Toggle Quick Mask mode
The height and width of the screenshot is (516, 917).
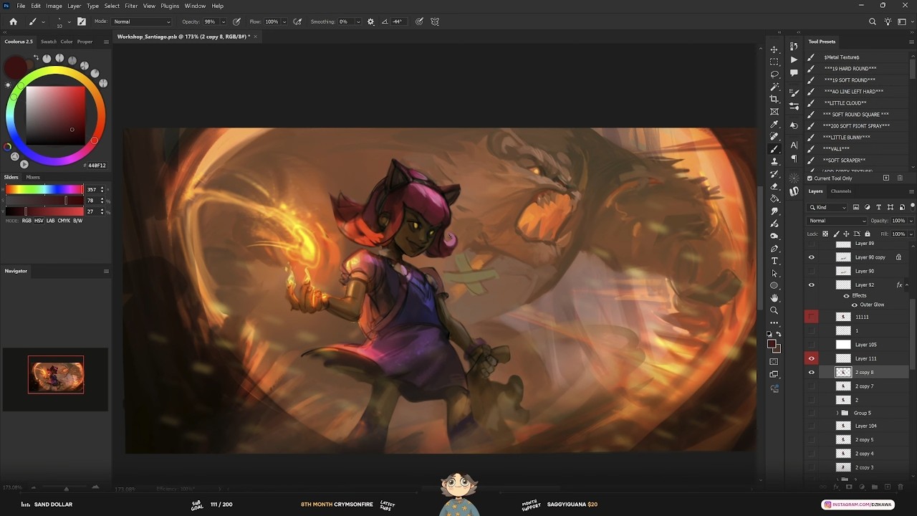[774, 361]
